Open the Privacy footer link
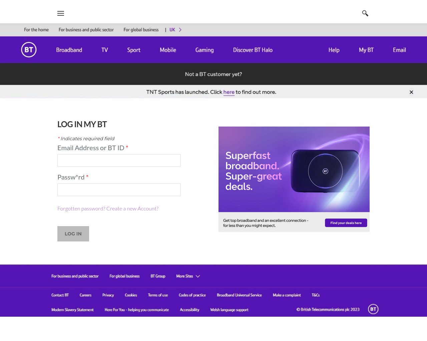The height and width of the screenshot is (341, 427). 108,295
